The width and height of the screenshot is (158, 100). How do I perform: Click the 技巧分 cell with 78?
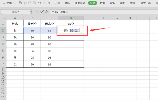pos(32,44)
